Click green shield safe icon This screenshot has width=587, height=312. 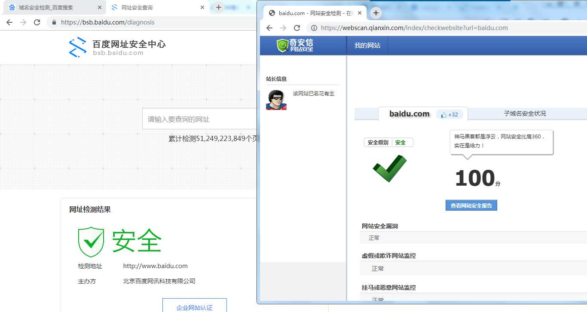91,242
